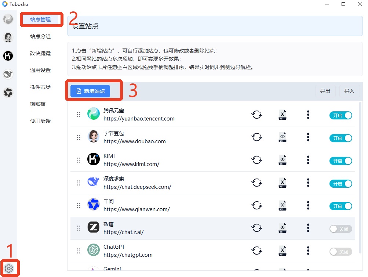Refresh the 腾讯元宝 site
This screenshot has width=368, height=277.
(x=257, y=115)
